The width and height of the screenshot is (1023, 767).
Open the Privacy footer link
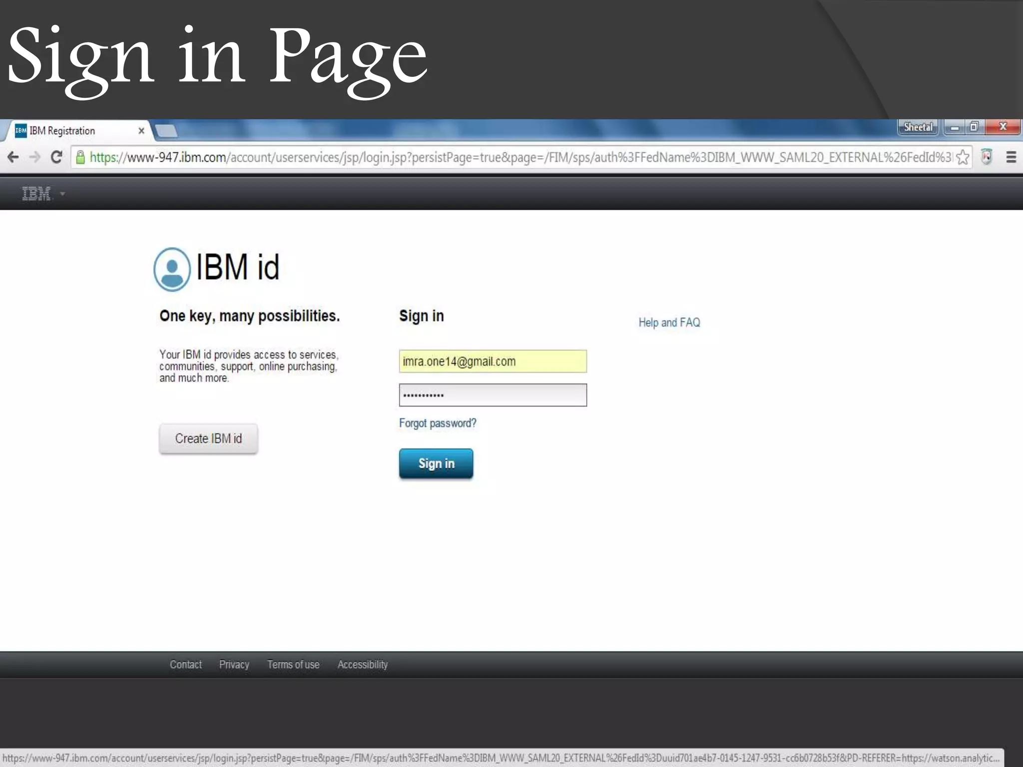(x=234, y=665)
